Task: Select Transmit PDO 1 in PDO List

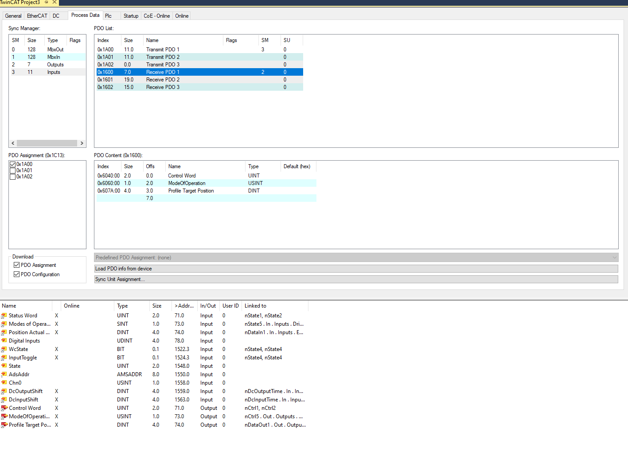Action: tap(199, 50)
